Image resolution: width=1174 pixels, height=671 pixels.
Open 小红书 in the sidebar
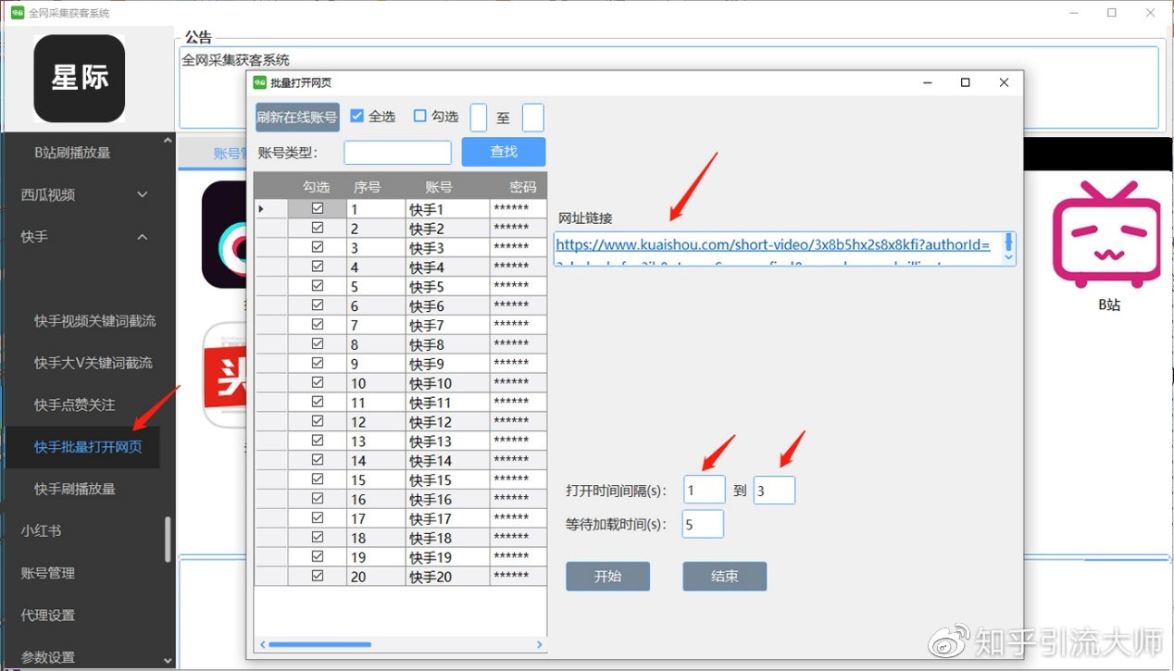[42, 531]
